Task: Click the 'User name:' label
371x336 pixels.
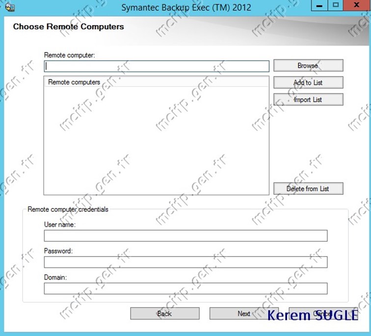Action: (x=60, y=224)
